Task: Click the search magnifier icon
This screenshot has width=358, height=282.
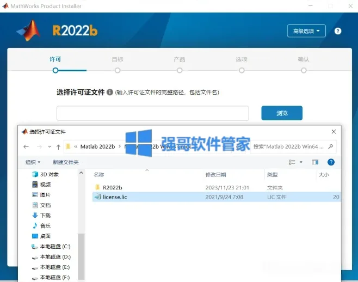Action: pos(330,146)
